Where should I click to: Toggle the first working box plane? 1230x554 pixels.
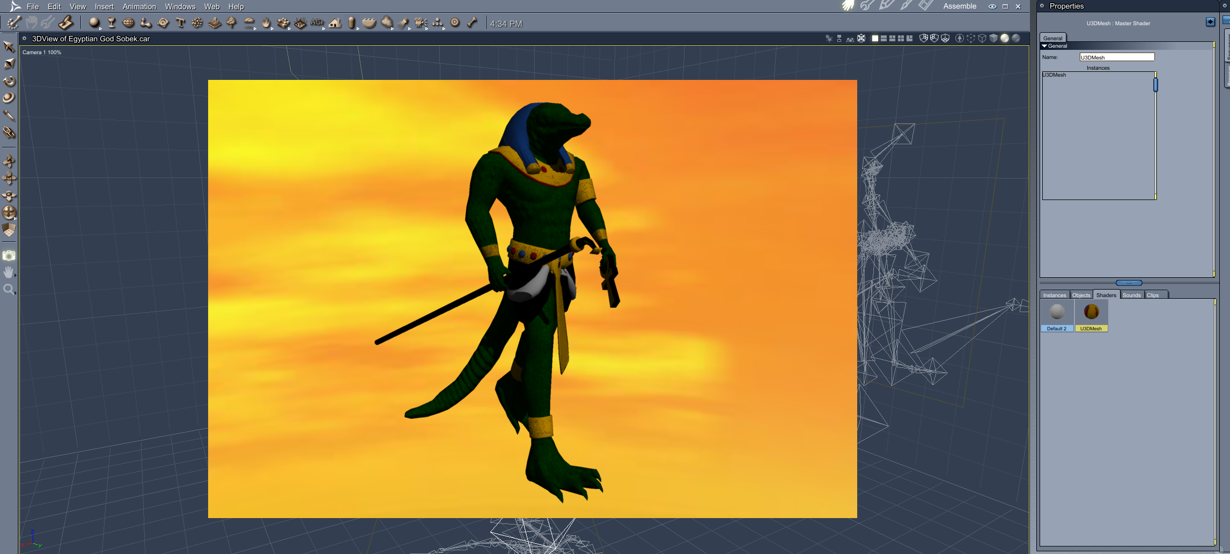(924, 38)
